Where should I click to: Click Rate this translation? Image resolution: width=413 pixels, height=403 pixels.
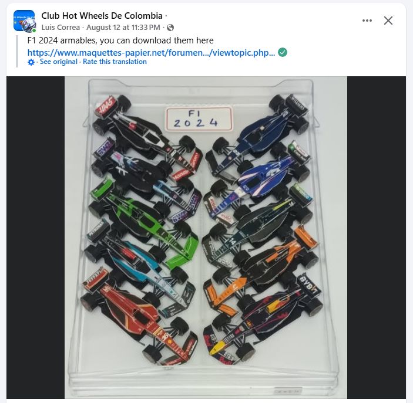[115, 62]
